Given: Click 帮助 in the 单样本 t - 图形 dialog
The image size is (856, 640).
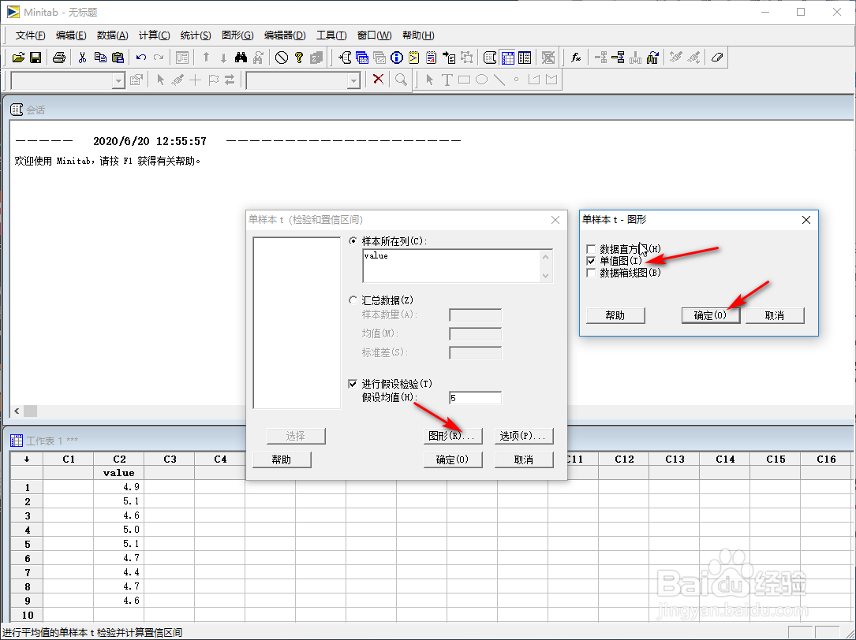Looking at the screenshot, I should (x=615, y=315).
